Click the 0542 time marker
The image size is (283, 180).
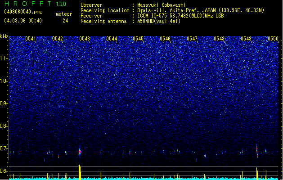click(x=58, y=39)
